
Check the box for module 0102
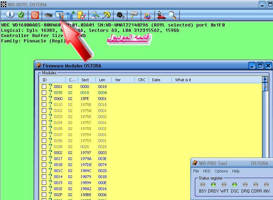point(44,111)
